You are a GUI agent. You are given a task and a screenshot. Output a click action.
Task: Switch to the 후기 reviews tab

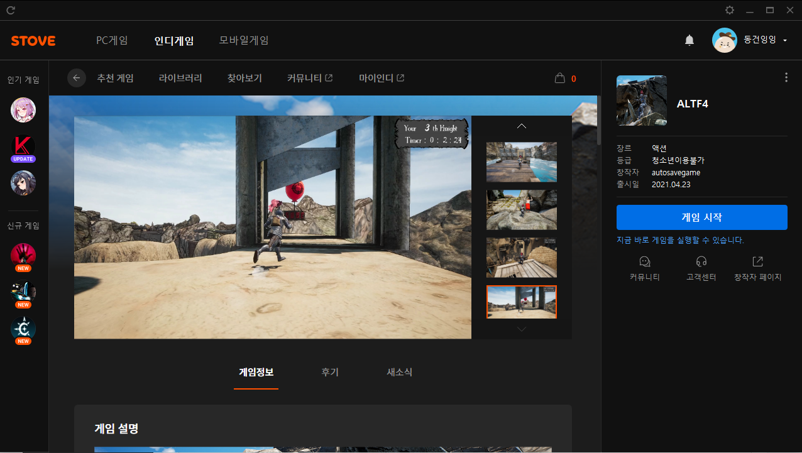330,372
